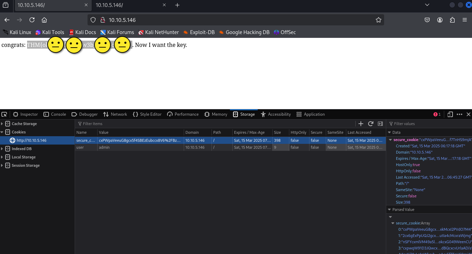Select the user cookie row
The width and height of the screenshot is (472, 254).
[139, 147]
